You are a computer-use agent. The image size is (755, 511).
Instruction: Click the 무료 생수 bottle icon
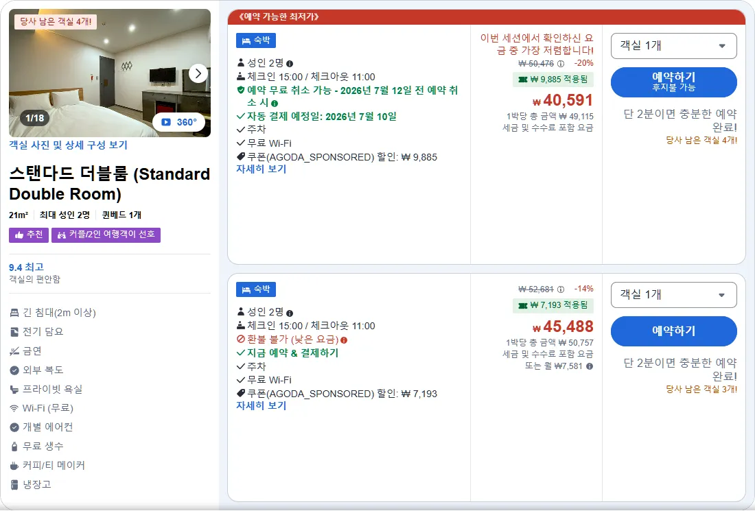[14, 447]
